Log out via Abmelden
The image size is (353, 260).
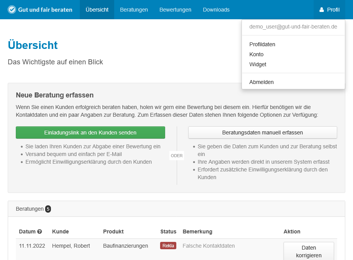coord(262,82)
